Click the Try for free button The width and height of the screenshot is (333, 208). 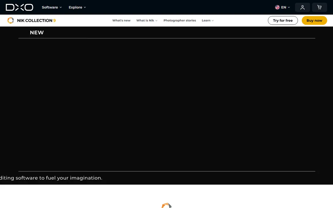283,20
